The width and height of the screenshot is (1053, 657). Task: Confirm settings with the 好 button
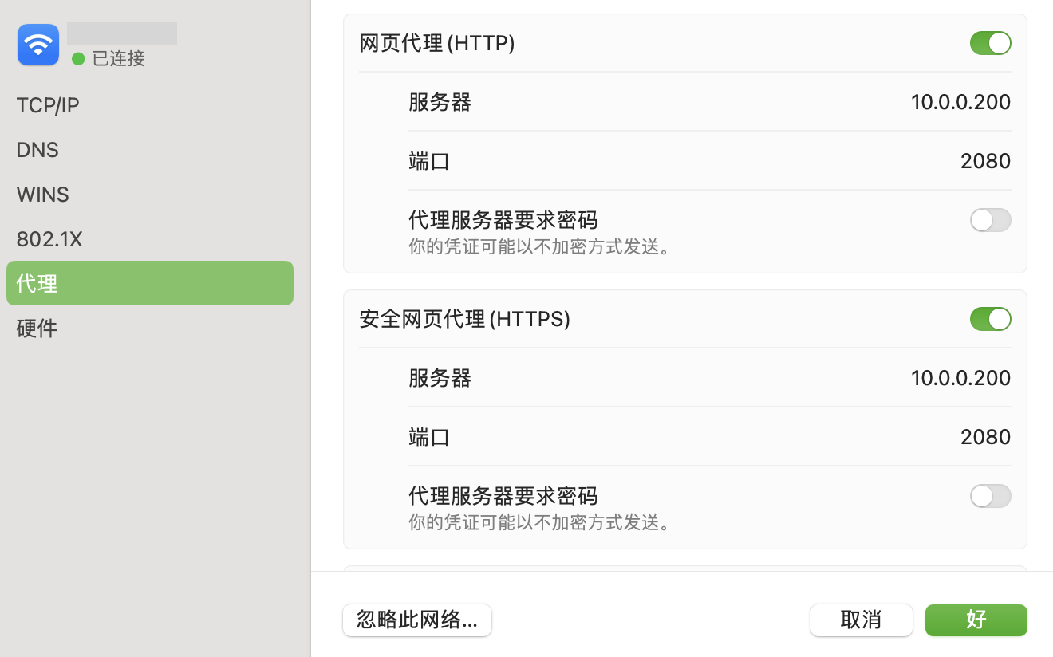pos(976,620)
